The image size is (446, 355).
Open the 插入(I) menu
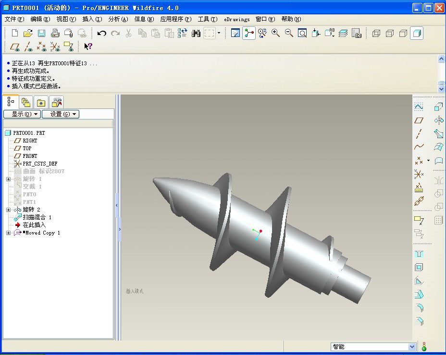(92, 19)
